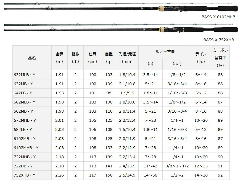
Task: Click the 先径/元径 (mm) header
Action: pos(127,58)
